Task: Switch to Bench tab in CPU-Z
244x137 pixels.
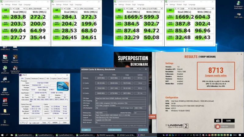Action: click(x=60, y=79)
